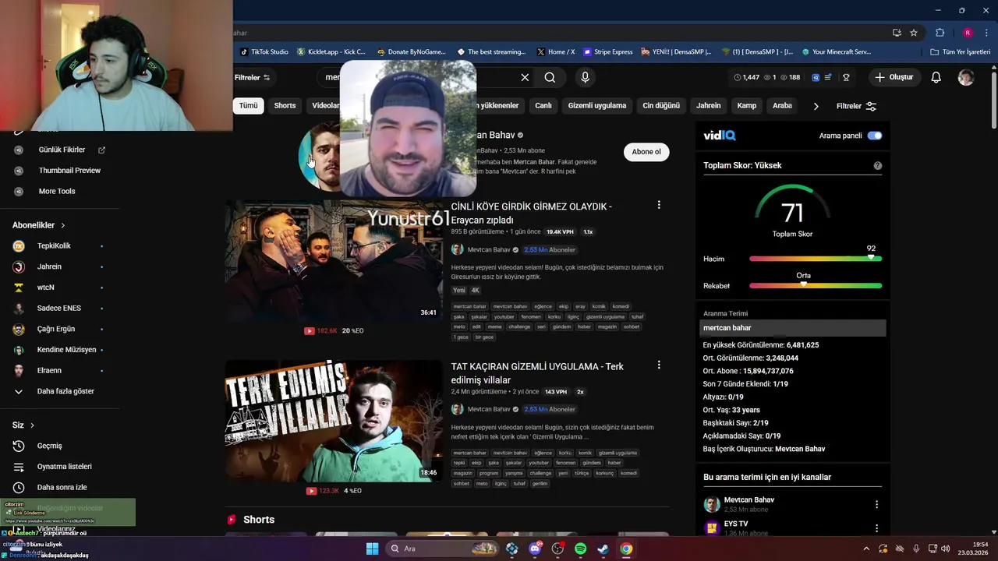The width and height of the screenshot is (998, 561).
Task: Open more options for TAT KAÇIRAN video
Action: [659, 365]
